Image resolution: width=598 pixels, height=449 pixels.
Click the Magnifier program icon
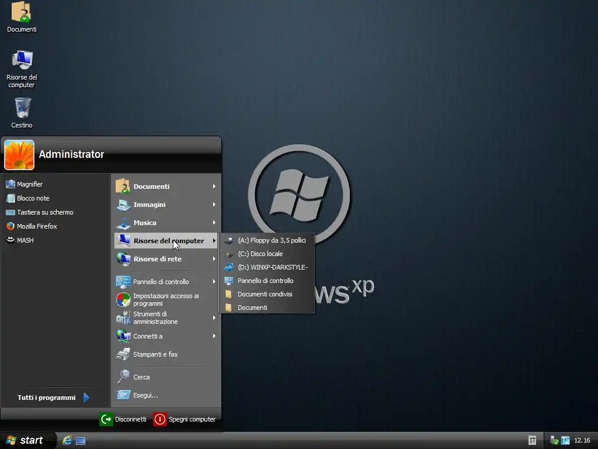pyautogui.click(x=11, y=184)
